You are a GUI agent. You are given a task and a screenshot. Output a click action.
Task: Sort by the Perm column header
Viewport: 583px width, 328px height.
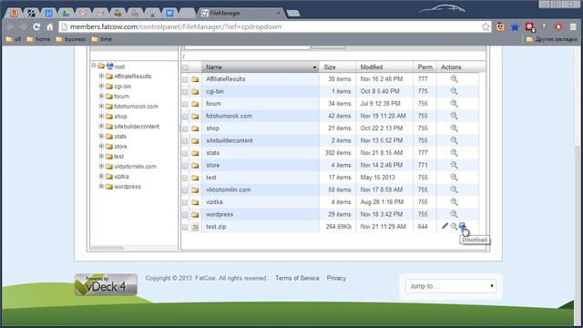[x=425, y=67]
